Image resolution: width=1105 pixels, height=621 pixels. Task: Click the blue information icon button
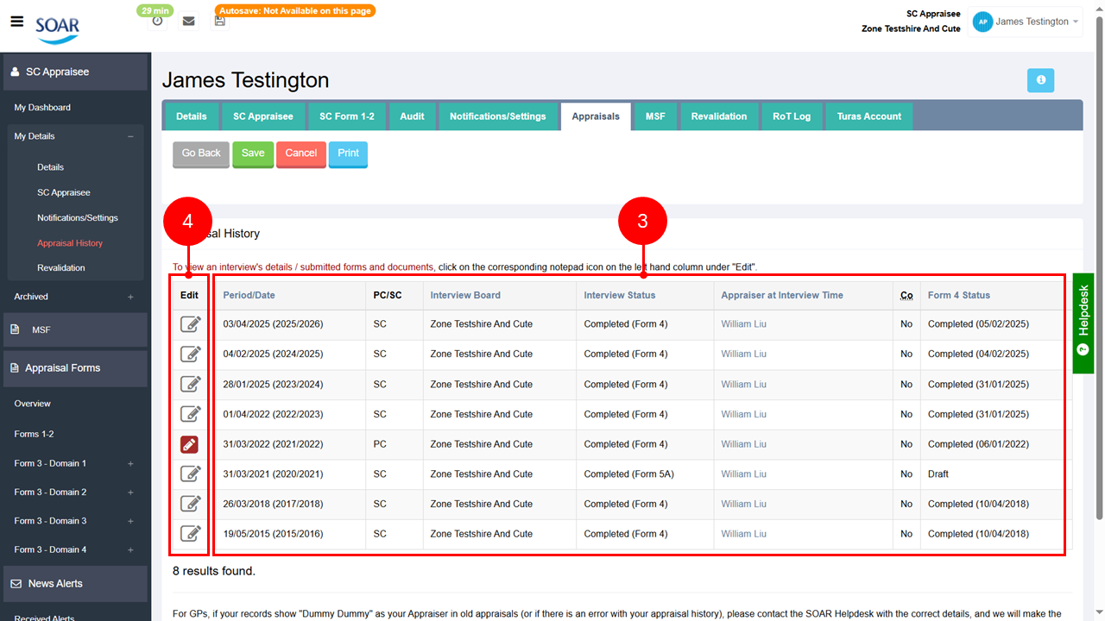click(1040, 80)
